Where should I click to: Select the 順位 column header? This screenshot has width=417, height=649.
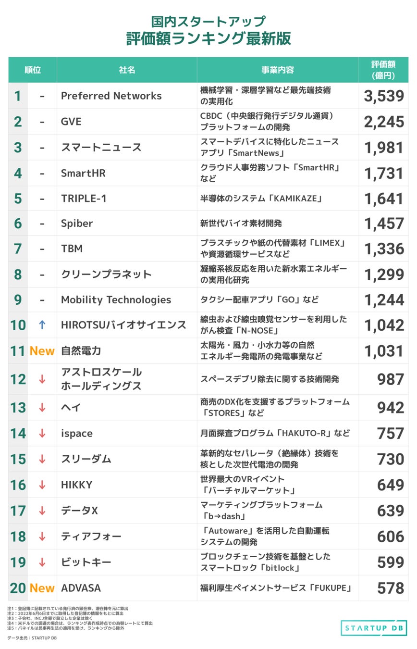[x=33, y=70]
